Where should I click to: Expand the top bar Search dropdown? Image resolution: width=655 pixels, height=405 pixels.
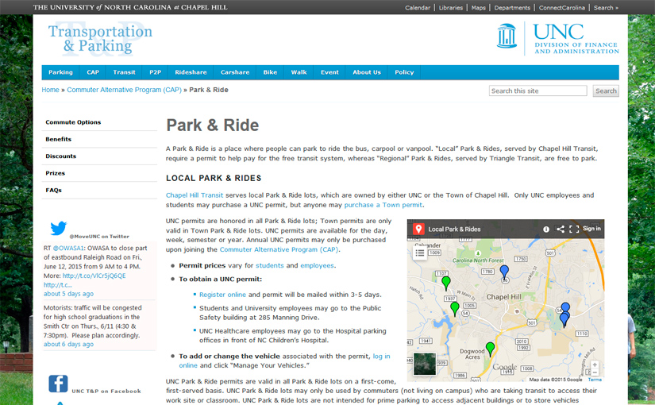click(x=606, y=7)
